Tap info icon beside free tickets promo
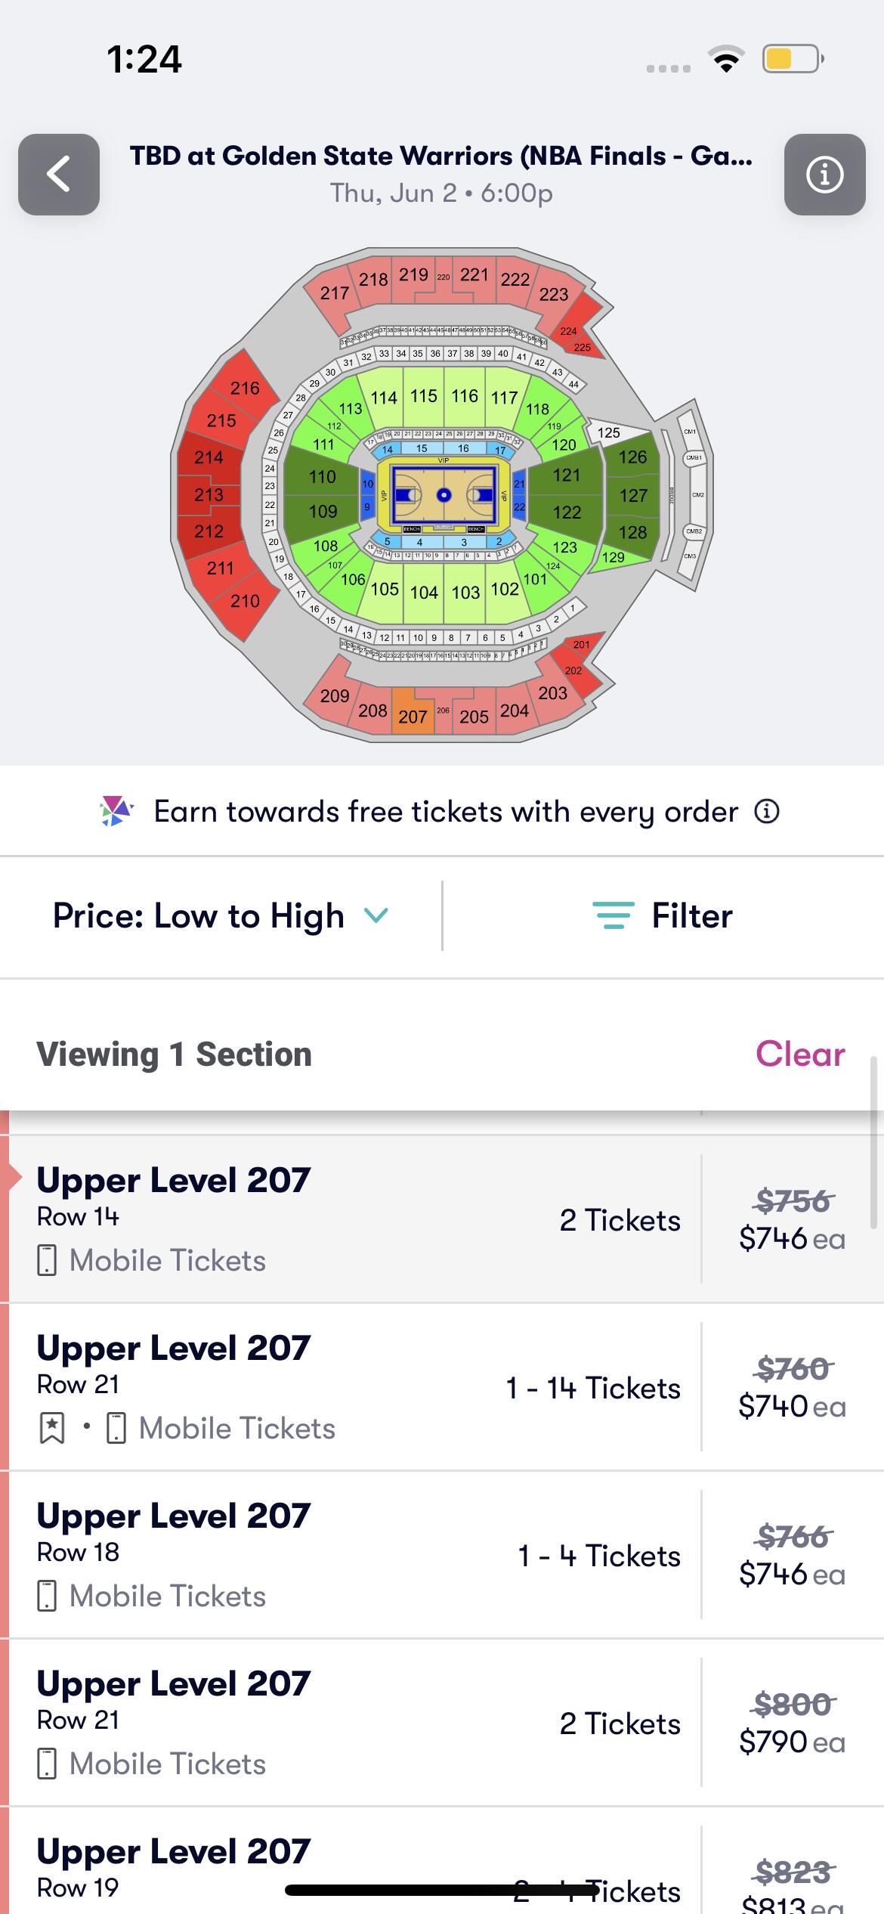The width and height of the screenshot is (884, 1914). point(766,811)
